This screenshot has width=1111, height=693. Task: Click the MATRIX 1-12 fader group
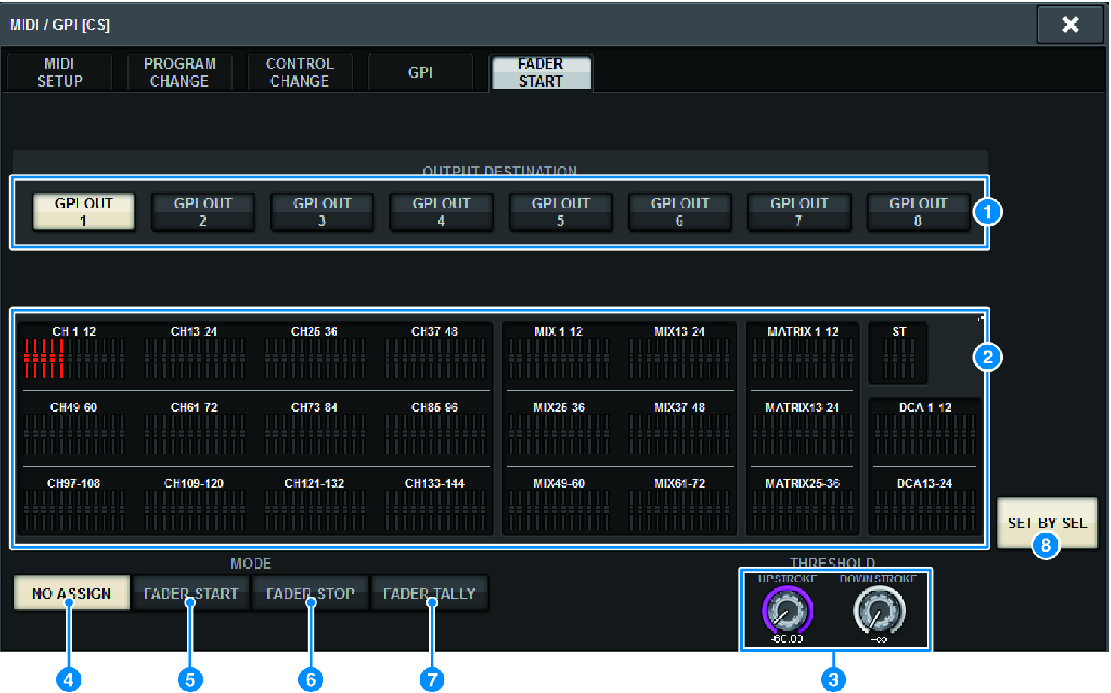(802, 352)
